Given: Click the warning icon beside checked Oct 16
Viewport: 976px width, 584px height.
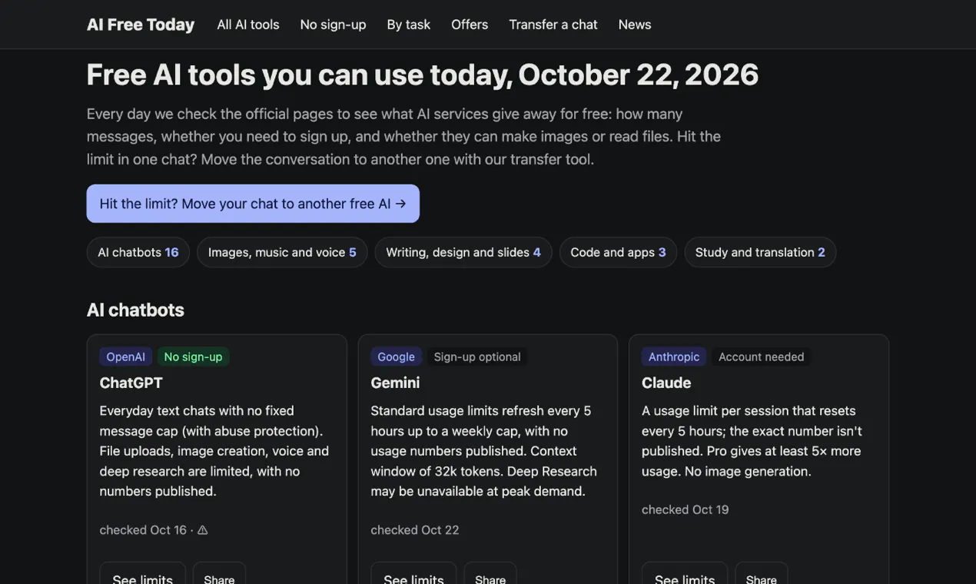Looking at the screenshot, I should tap(203, 530).
